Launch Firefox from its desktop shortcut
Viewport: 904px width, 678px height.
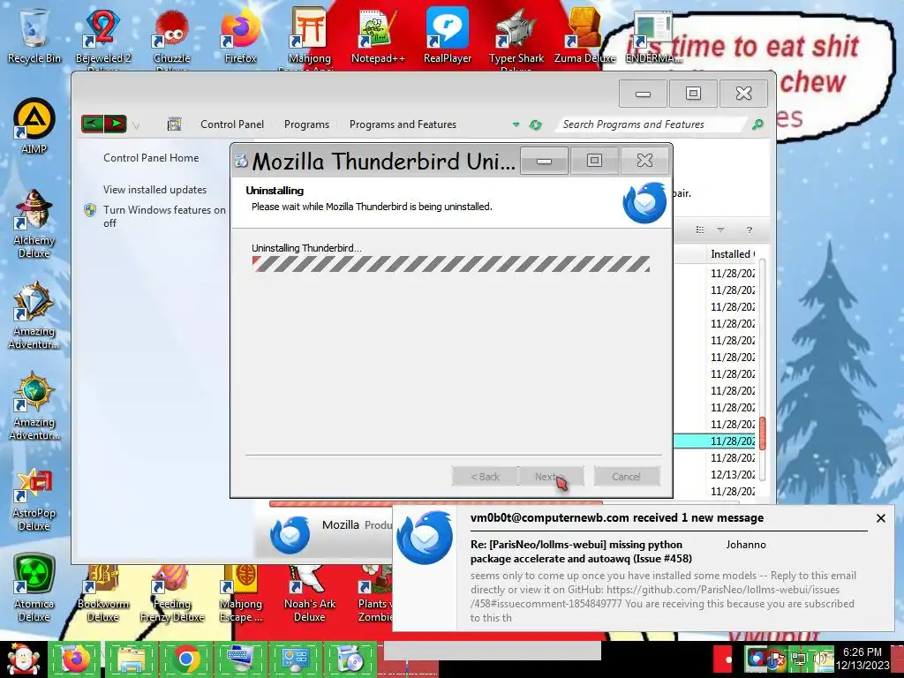click(x=240, y=35)
